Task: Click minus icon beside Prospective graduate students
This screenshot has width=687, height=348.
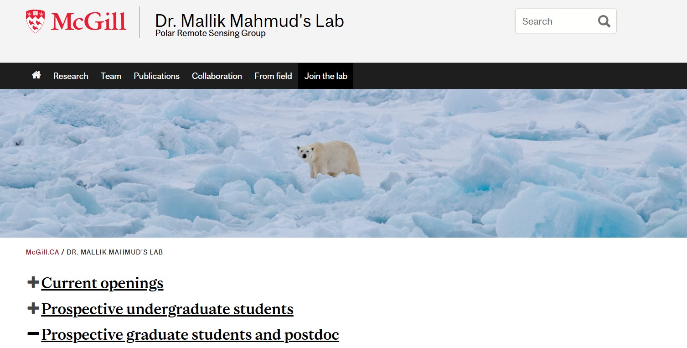Action: (x=33, y=334)
